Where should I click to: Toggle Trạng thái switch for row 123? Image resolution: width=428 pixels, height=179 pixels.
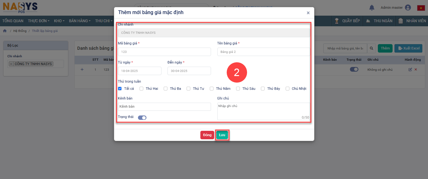coord(354,69)
